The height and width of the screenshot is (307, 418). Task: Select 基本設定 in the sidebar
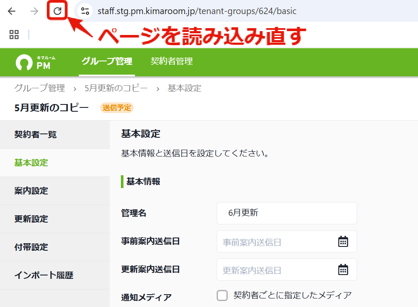(55, 162)
